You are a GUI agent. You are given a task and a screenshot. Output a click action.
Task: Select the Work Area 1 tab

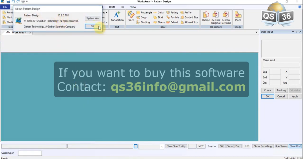tap(19, 33)
